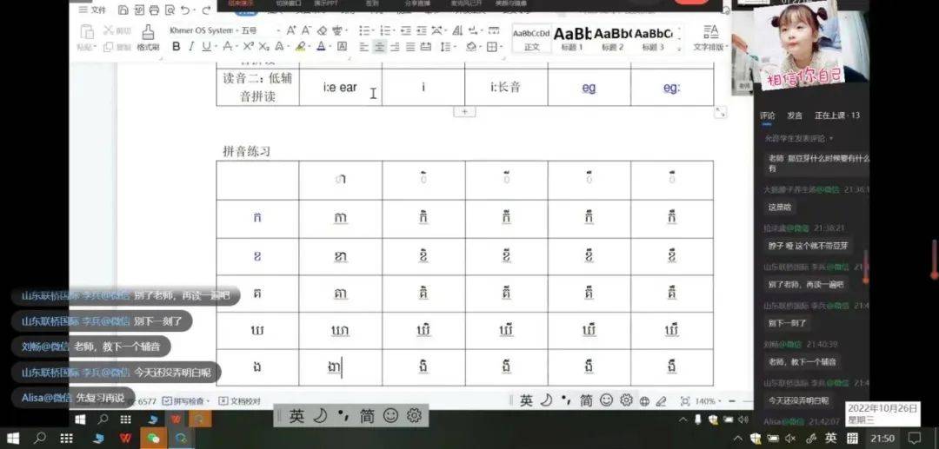This screenshot has height=449, width=939.
Task: Align text left
Action: 364,47
